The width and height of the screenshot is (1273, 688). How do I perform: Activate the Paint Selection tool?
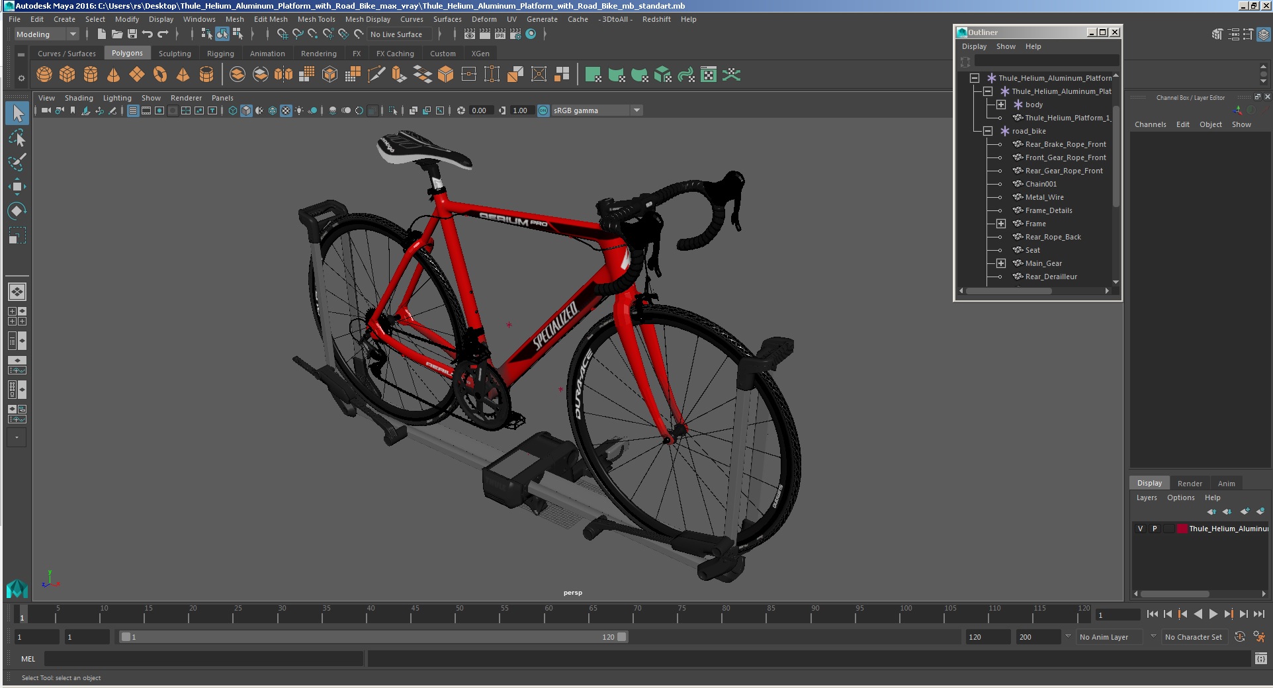point(17,162)
